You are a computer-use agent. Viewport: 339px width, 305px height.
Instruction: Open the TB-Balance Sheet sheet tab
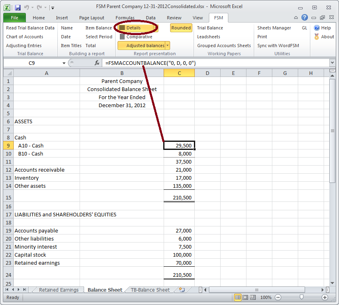[x=150, y=290]
